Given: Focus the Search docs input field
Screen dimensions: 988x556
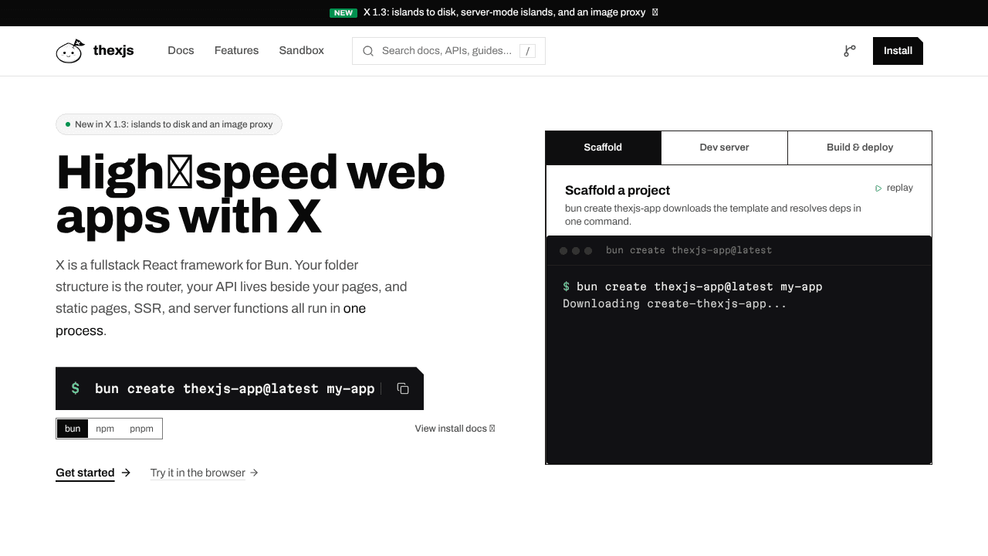Looking at the screenshot, I should (x=448, y=51).
